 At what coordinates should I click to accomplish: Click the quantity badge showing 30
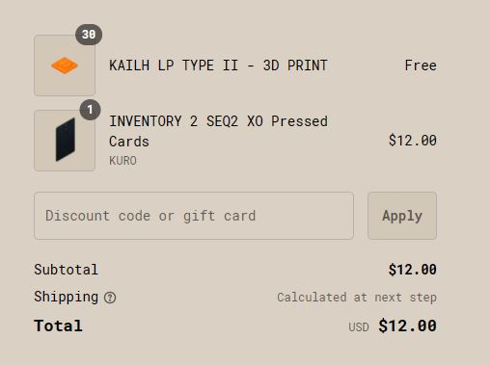click(89, 35)
